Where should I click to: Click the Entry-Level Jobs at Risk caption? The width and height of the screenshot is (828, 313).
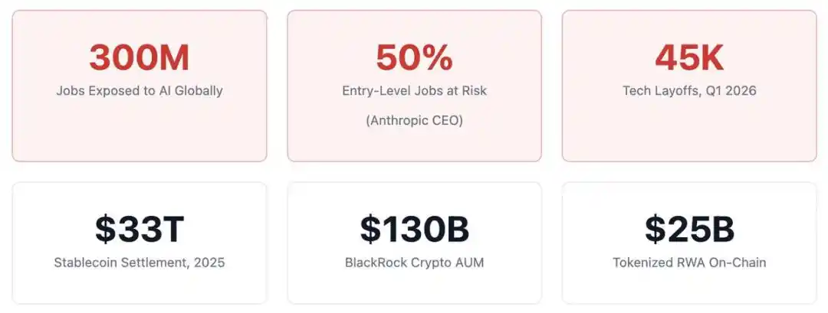[x=414, y=90]
